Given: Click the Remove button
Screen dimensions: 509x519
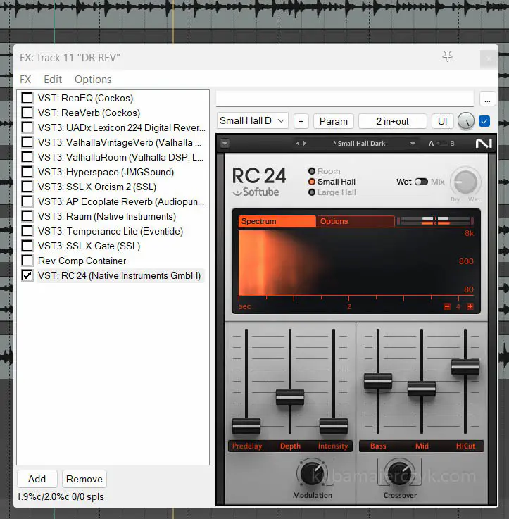Looking at the screenshot, I should pos(84,479).
